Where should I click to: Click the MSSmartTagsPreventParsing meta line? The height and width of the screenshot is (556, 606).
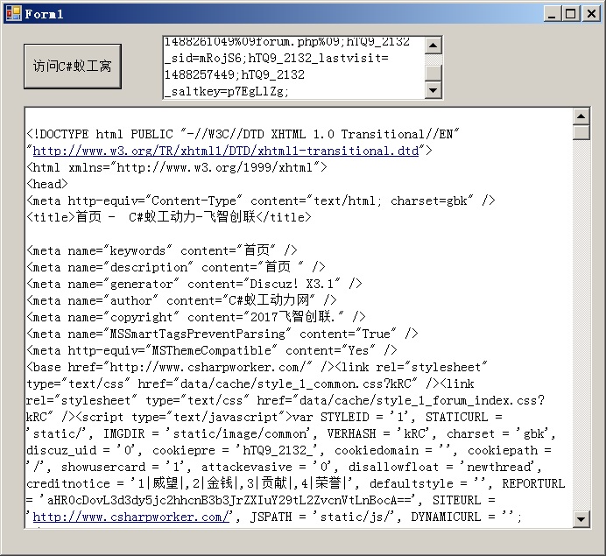222,334
